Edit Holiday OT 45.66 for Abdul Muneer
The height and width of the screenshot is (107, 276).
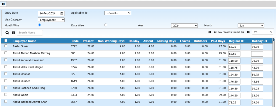(x=257, y=82)
